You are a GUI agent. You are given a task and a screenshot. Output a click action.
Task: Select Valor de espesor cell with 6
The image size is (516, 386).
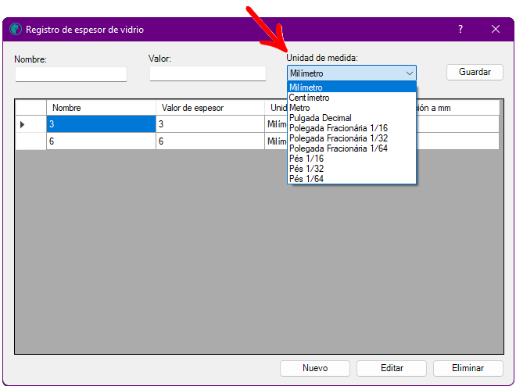pos(210,141)
